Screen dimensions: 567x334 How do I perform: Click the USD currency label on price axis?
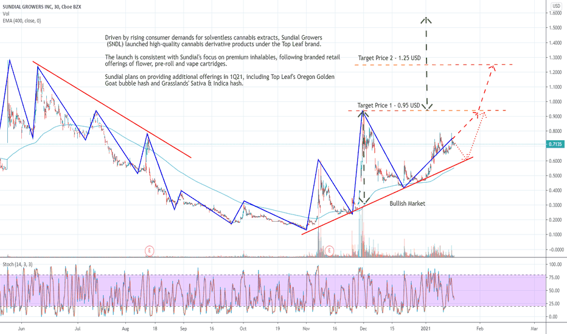click(556, 6)
